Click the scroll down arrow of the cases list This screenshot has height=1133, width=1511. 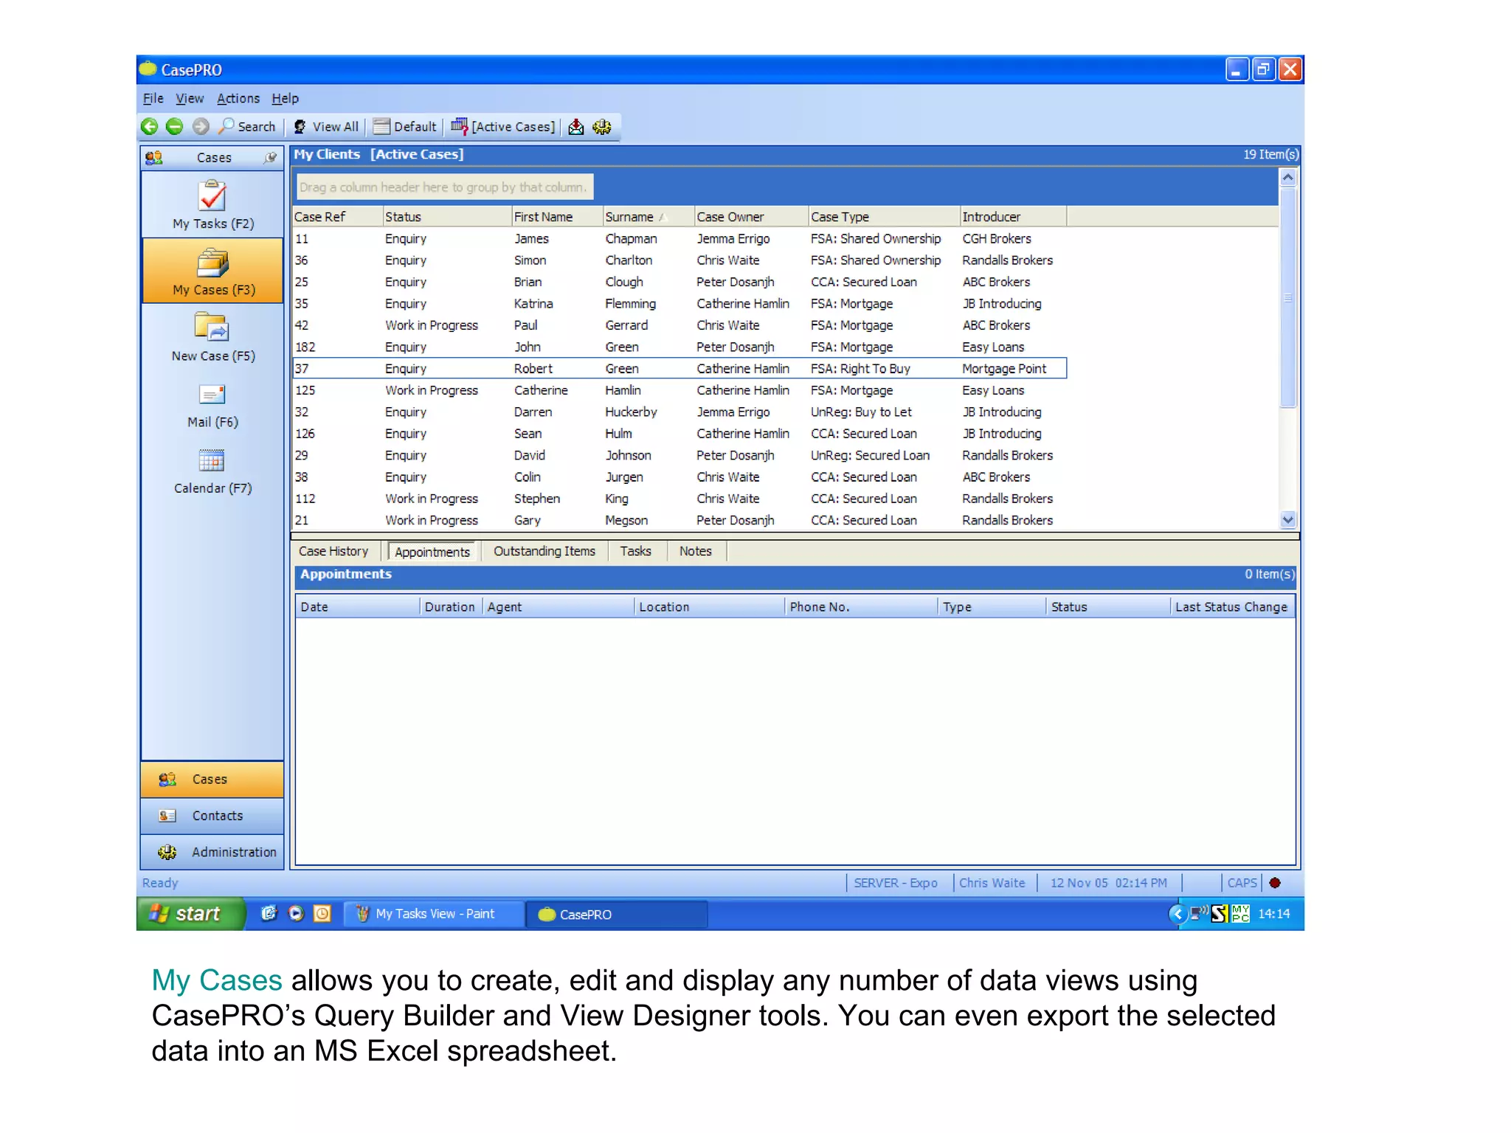pyautogui.click(x=1288, y=520)
